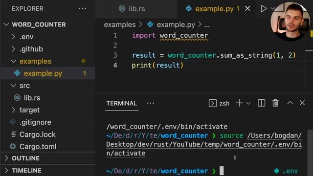Click sum_as_string on line 3

coord(246,55)
